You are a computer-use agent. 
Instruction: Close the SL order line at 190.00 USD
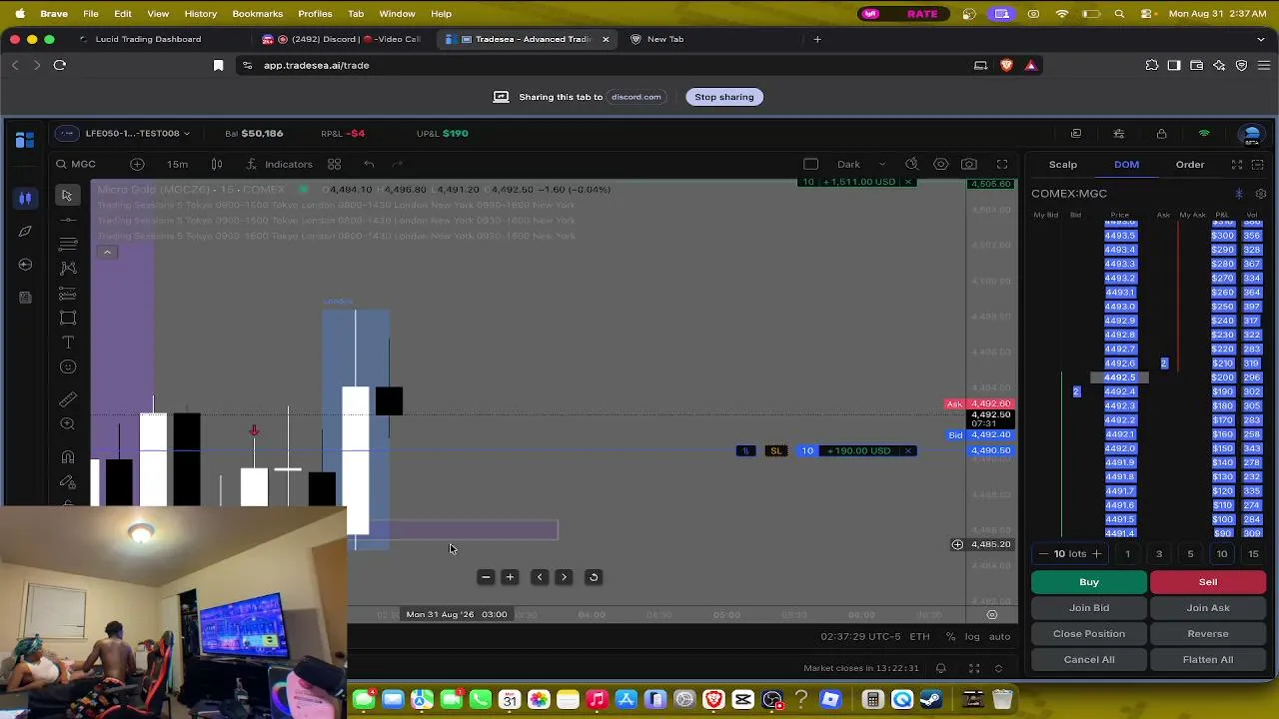(x=908, y=450)
